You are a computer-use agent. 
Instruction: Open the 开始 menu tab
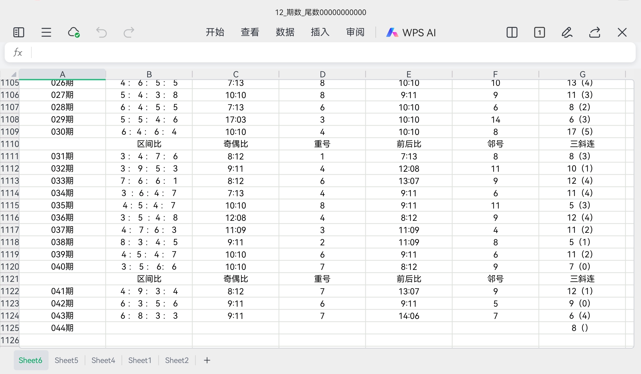(x=215, y=32)
